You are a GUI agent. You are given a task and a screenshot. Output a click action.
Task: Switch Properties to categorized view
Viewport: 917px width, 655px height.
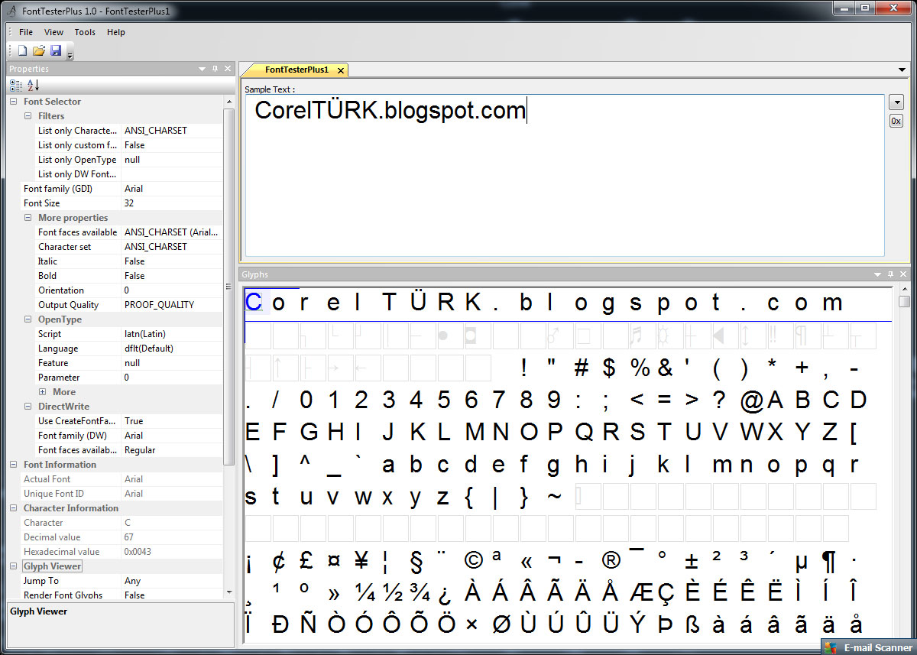[x=16, y=85]
